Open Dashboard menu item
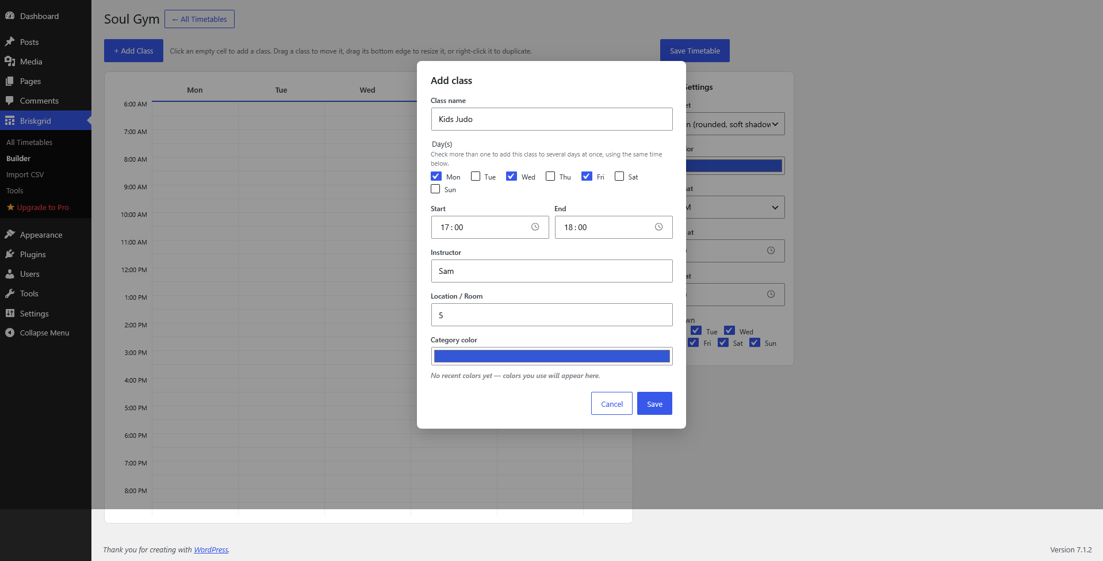The width and height of the screenshot is (1103, 561). tap(45, 16)
